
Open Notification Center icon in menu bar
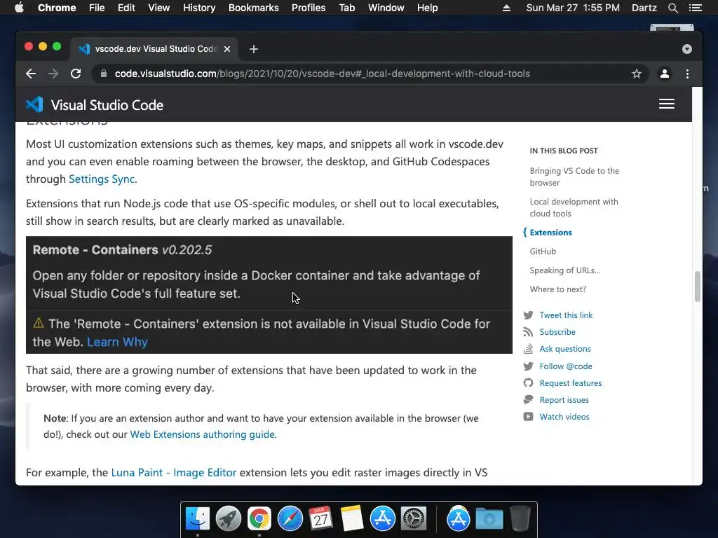[x=695, y=8]
